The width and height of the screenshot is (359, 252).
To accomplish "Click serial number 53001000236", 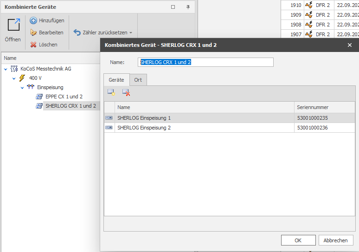I will (313, 128).
